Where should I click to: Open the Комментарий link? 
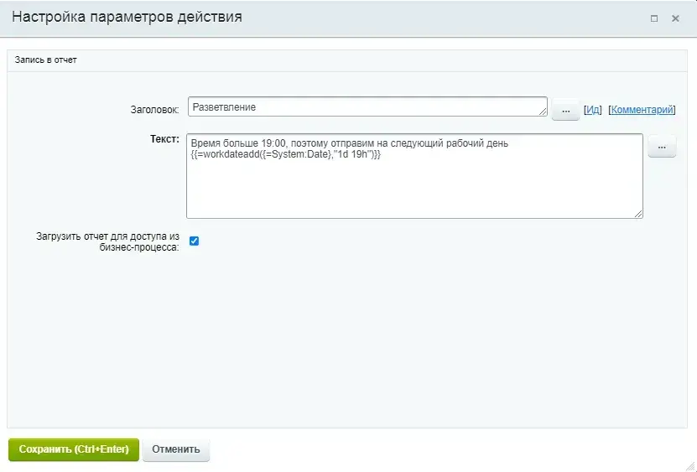coord(642,110)
